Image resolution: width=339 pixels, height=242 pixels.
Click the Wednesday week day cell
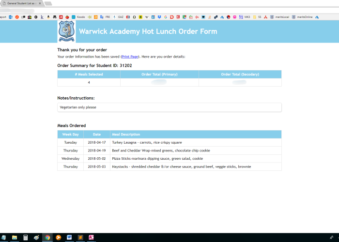[x=71, y=159]
